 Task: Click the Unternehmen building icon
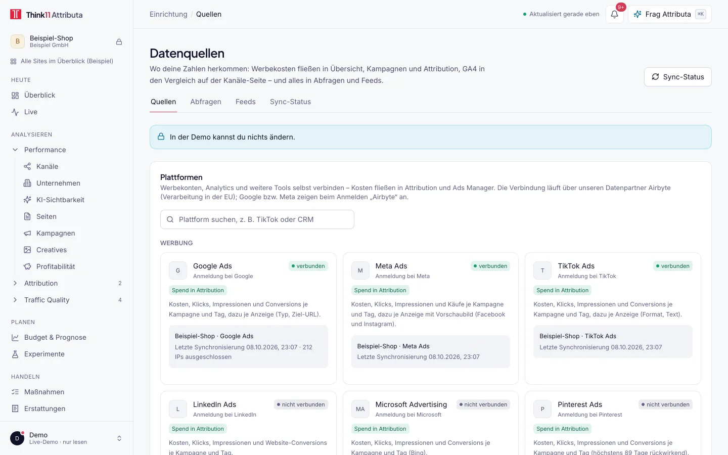[27, 183]
